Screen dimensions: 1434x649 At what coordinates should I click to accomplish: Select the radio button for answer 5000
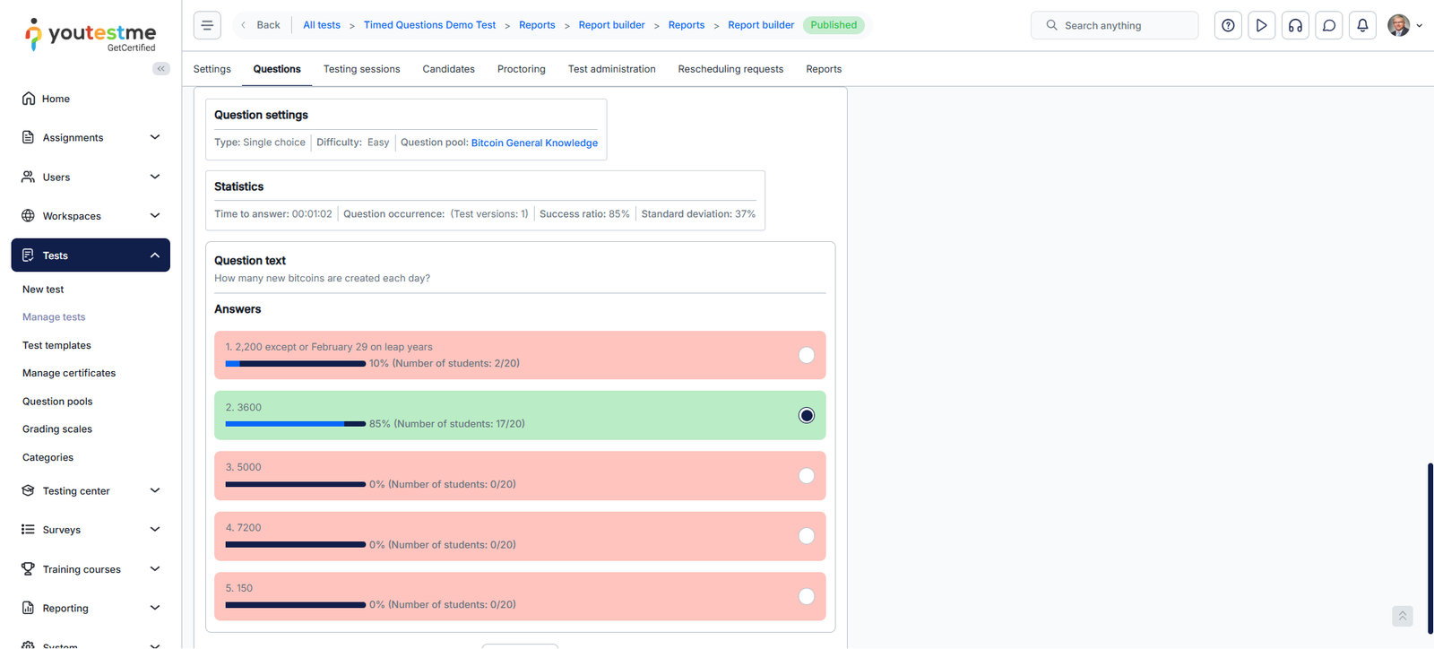point(807,476)
